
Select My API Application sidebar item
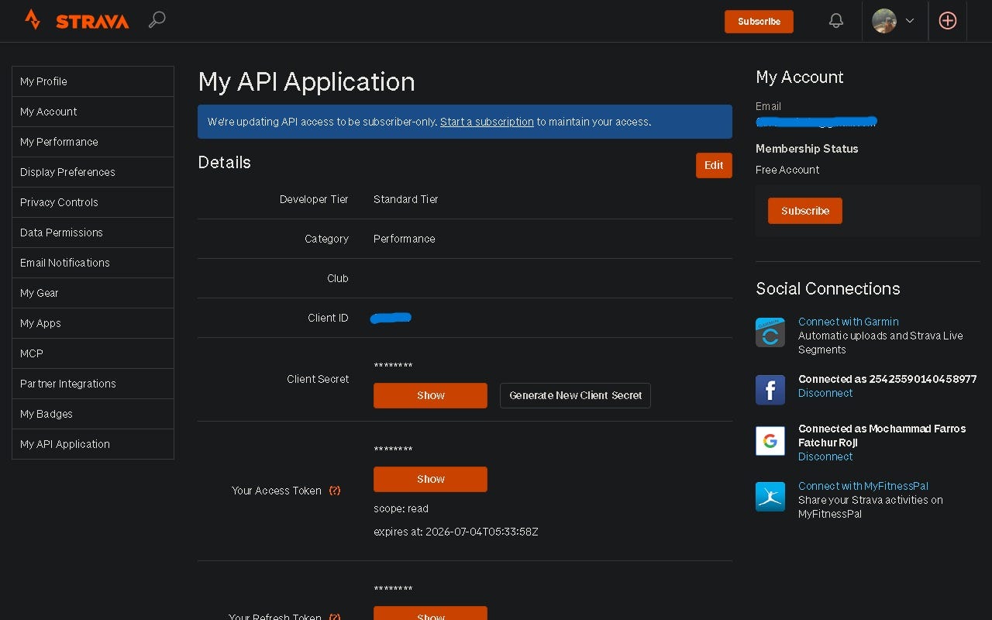coord(93,444)
